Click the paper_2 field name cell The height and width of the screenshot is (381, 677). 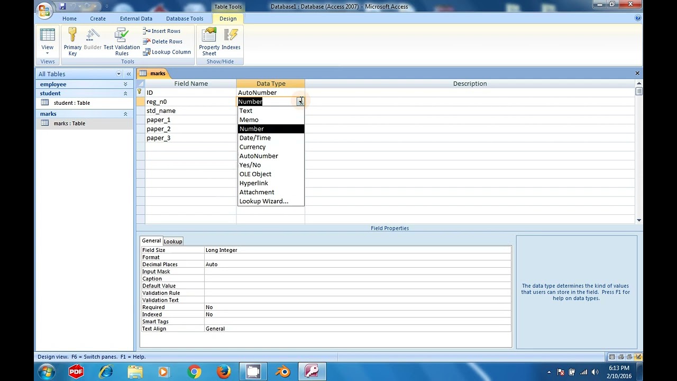point(190,129)
